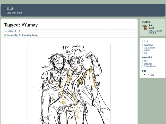Open past post Eden

tap(146, 61)
